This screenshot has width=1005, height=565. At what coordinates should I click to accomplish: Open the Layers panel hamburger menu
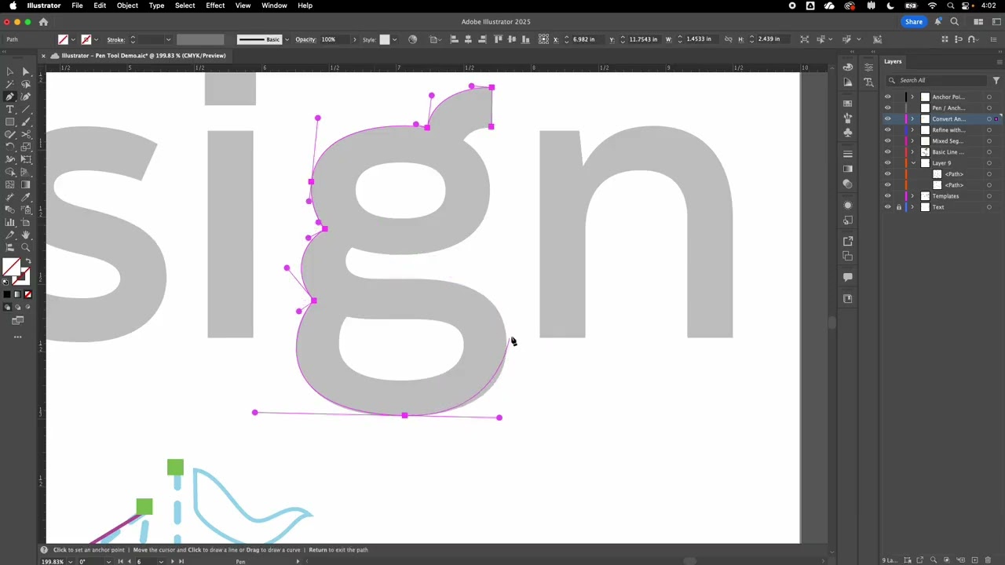pos(999,61)
